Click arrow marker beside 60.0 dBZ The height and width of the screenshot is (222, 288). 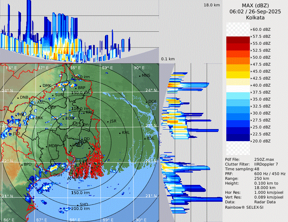coord(251,29)
